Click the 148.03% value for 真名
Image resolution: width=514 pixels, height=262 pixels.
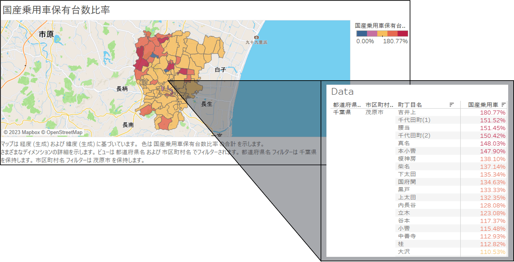[x=493, y=143]
